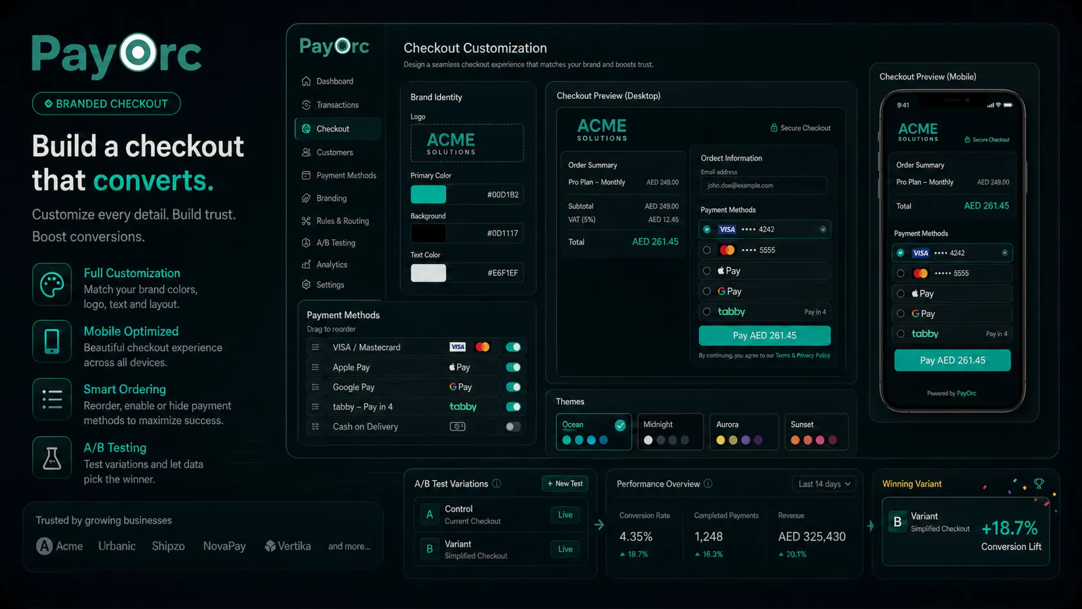
Task: Select the Aurora theme
Action: [x=744, y=432]
